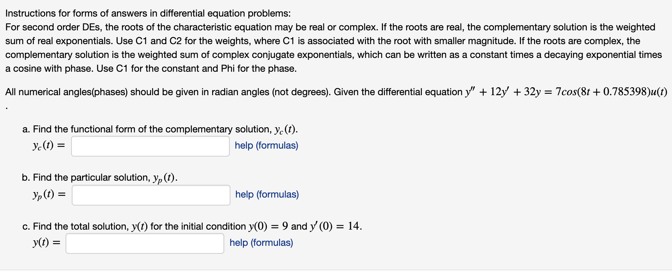
Task: Place cursor in the total solution field
Action: (145, 243)
